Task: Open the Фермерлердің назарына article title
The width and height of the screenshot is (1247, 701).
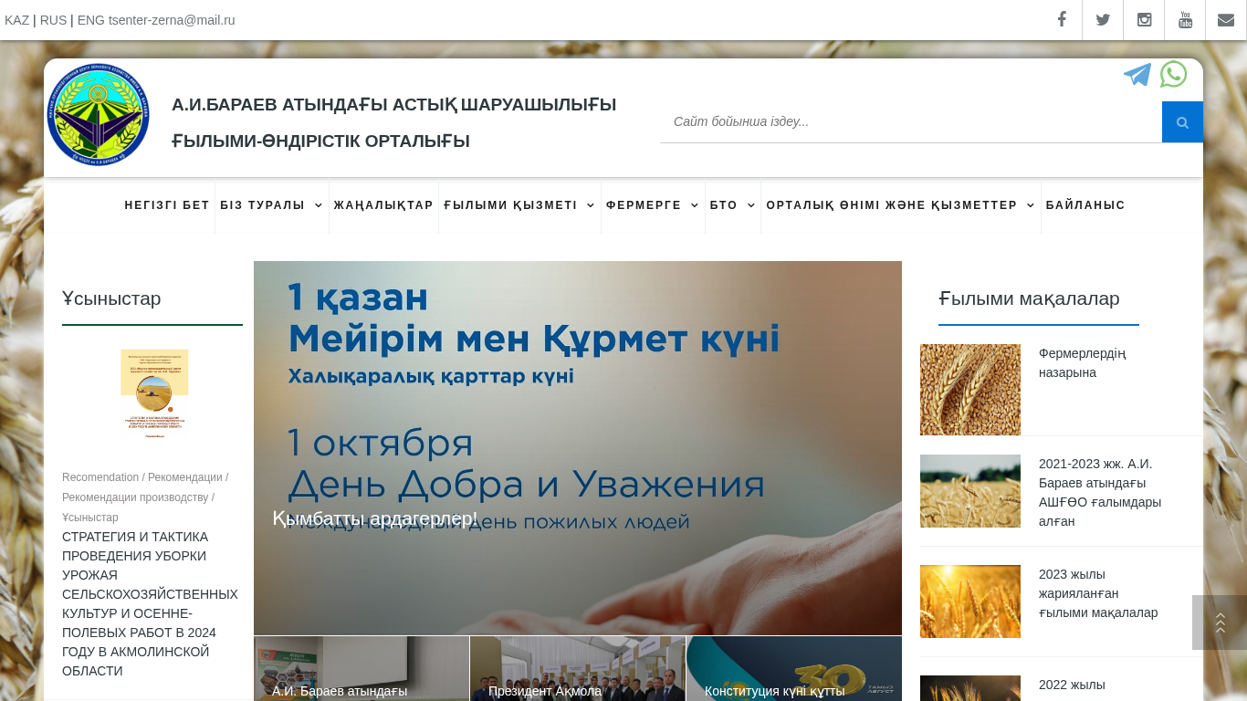Action: click(x=1082, y=363)
